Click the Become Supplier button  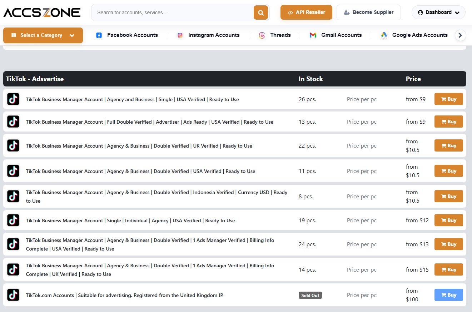pyautogui.click(x=369, y=12)
